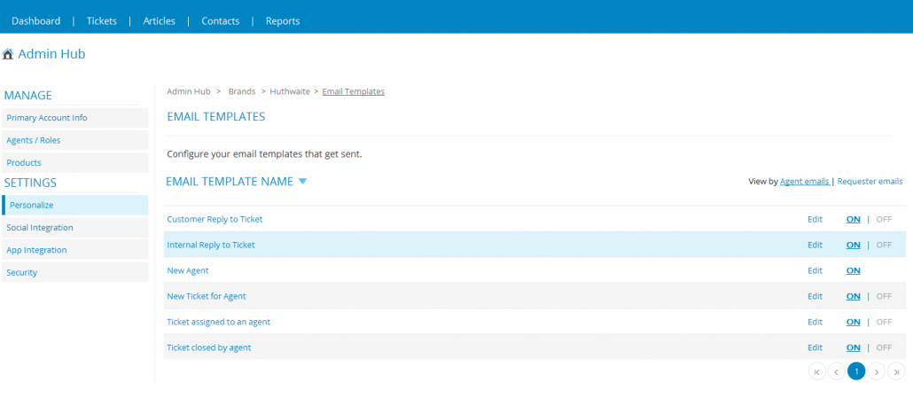Click the Email Template Name column header
The width and height of the screenshot is (913, 414).
pos(230,182)
